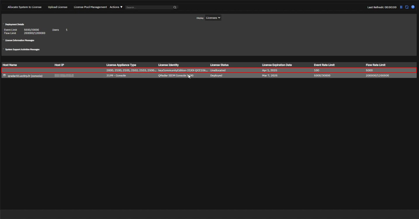Image resolution: width=419 pixels, height=219 pixels.
Task: Toggle the System Support Activities Messages section
Action: 4,49
